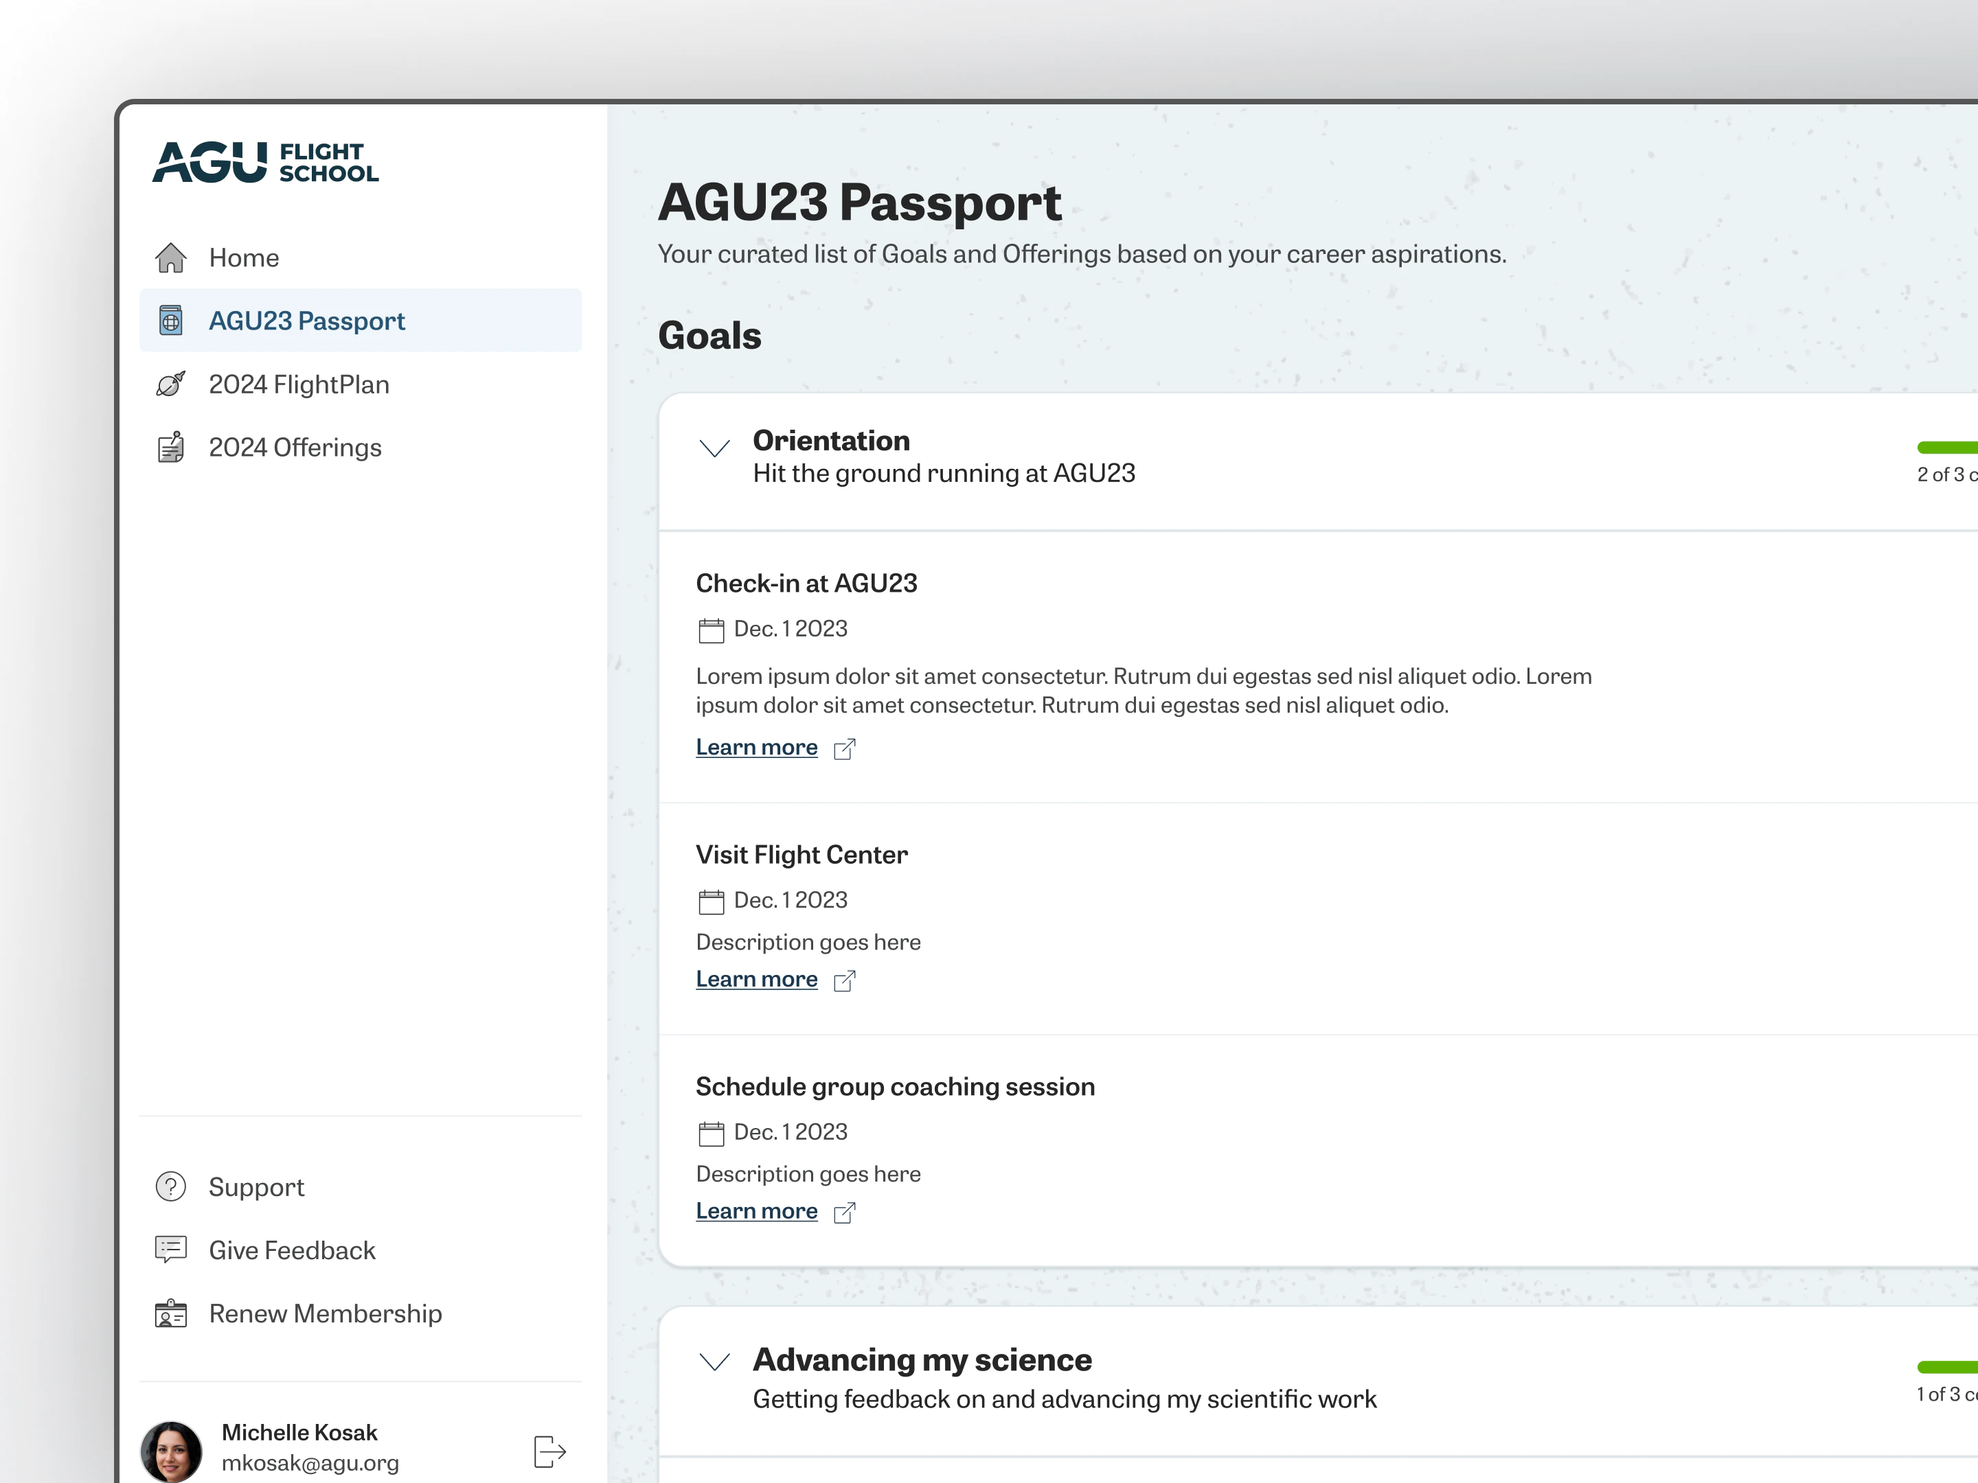1978x1483 pixels.
Task: Click Dec. 1 2023 date under Check-in at AGU23
Action: (791, 628)
